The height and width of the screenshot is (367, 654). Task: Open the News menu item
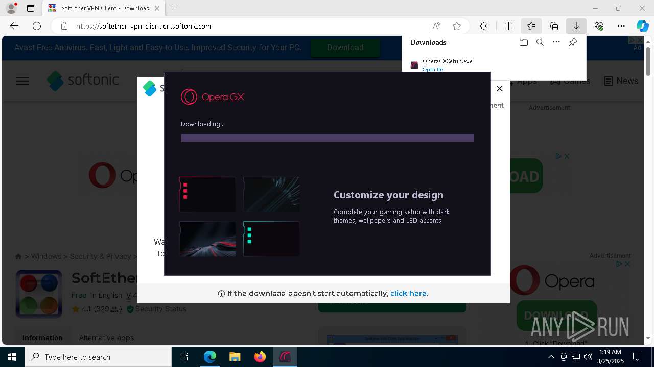[621, 81]
